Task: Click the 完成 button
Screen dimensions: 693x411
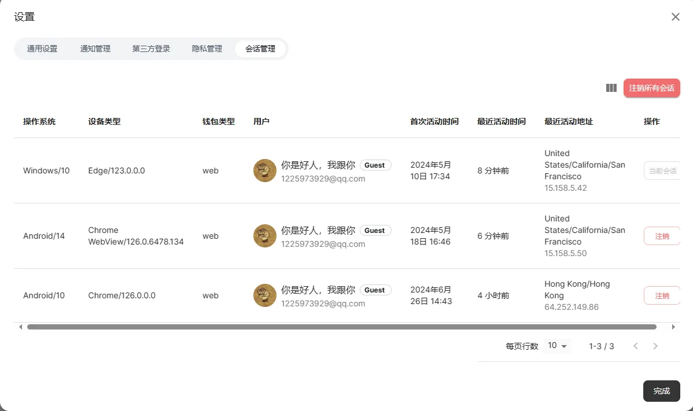Action: tap(661, 391)
